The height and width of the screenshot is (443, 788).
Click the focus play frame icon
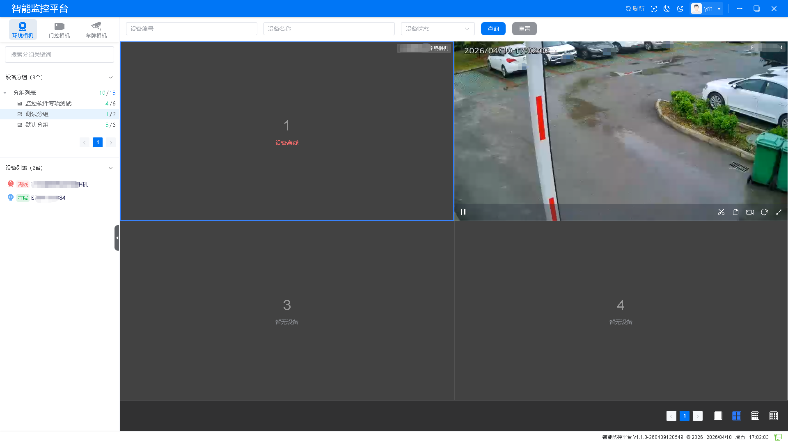654,9
